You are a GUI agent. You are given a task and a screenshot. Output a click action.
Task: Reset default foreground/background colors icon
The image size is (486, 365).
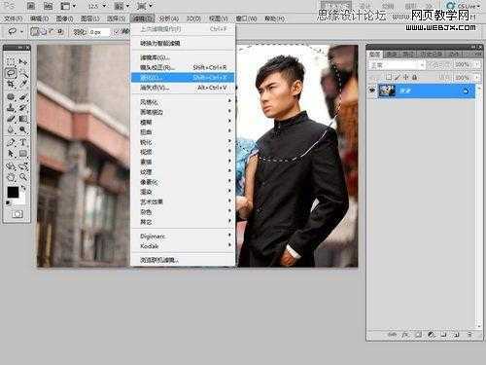(8, 202)
